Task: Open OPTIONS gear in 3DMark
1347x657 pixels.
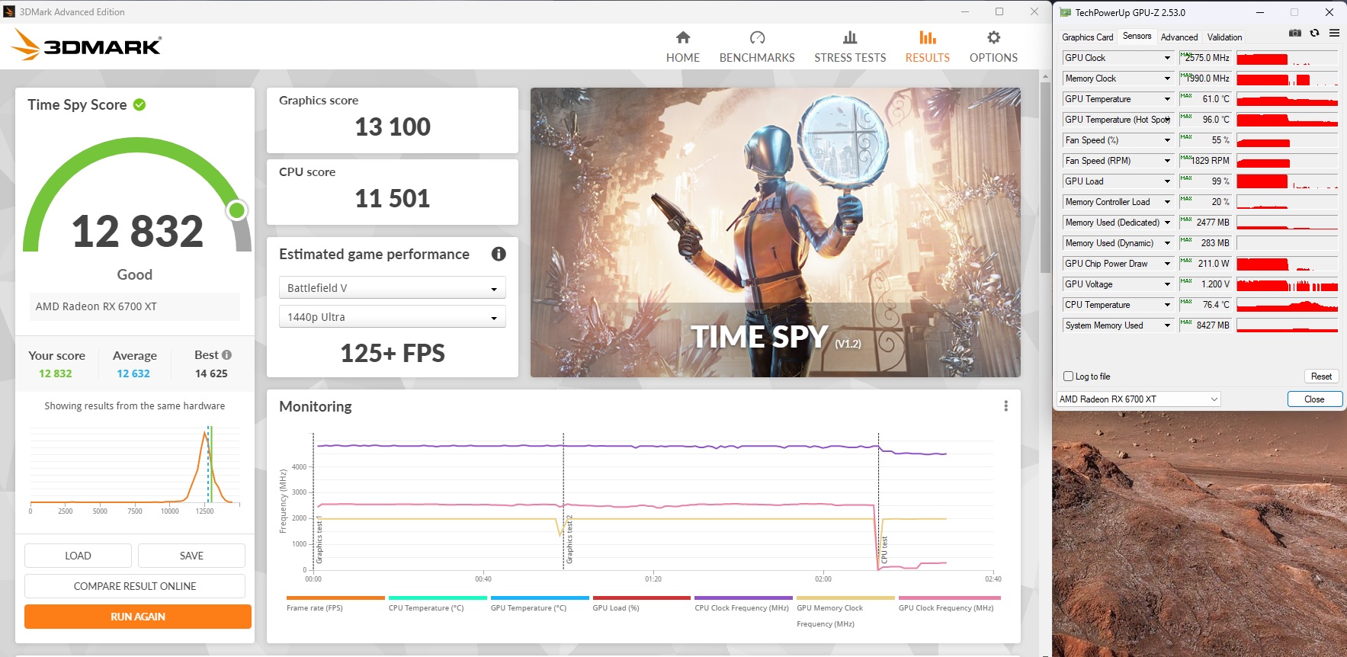Action: [x=993, y=47]
